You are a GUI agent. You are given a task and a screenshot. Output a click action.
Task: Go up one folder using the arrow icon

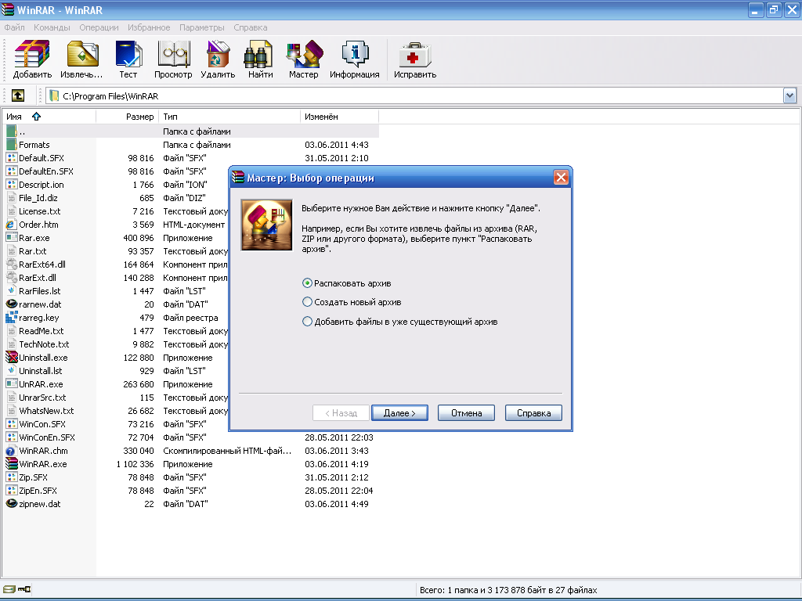(x=17, y=95)
